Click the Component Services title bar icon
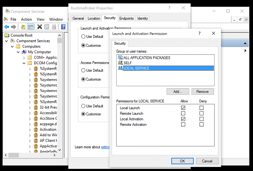 (x=7, y=11)
